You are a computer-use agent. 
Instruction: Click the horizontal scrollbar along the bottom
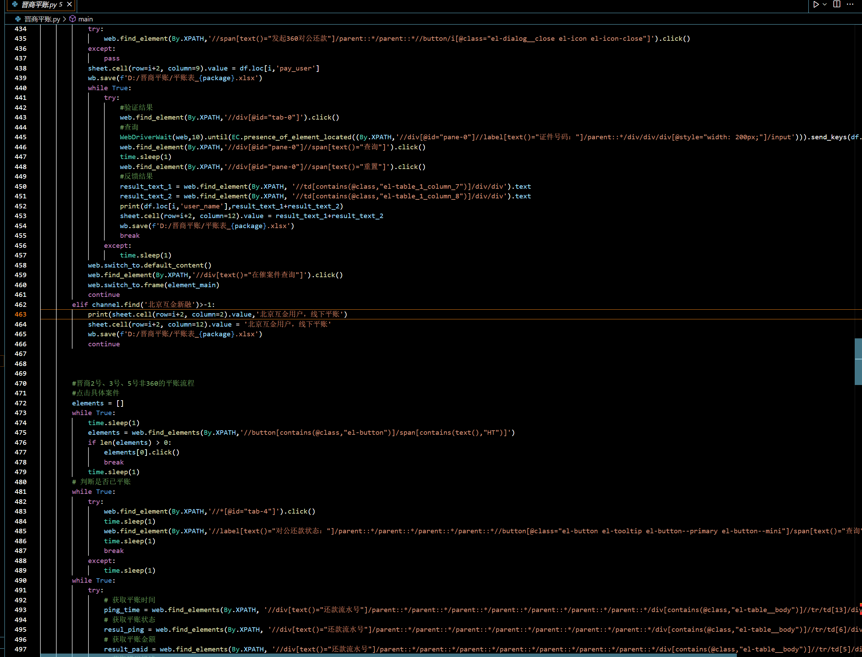point(388,655)
